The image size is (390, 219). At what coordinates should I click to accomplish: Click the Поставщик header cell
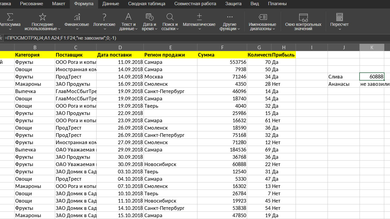coord(76,55)
